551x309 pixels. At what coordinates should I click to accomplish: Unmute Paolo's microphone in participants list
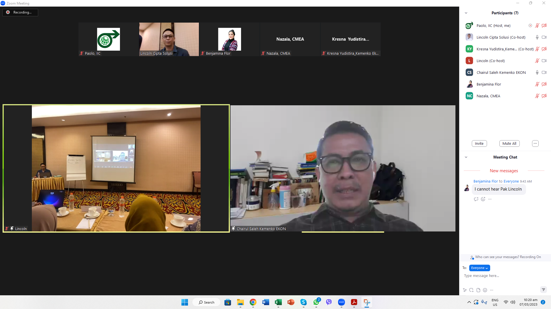point(537,26)
